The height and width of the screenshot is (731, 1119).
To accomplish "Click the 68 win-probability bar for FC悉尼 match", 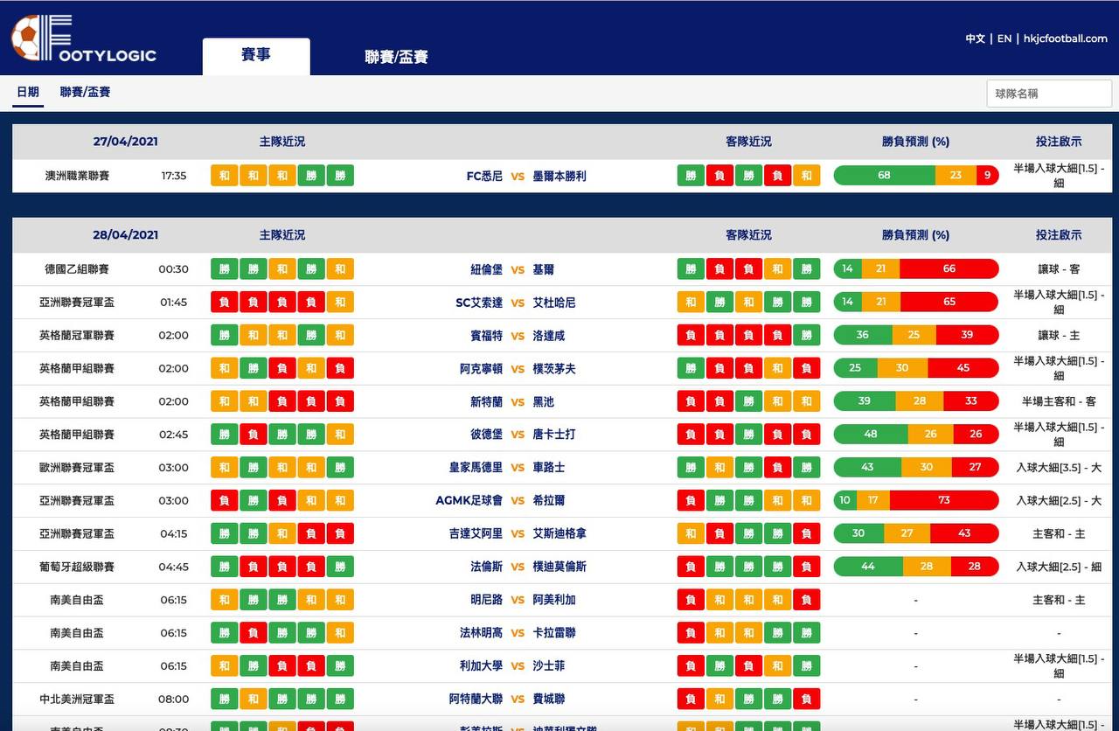I will point(885,176).
